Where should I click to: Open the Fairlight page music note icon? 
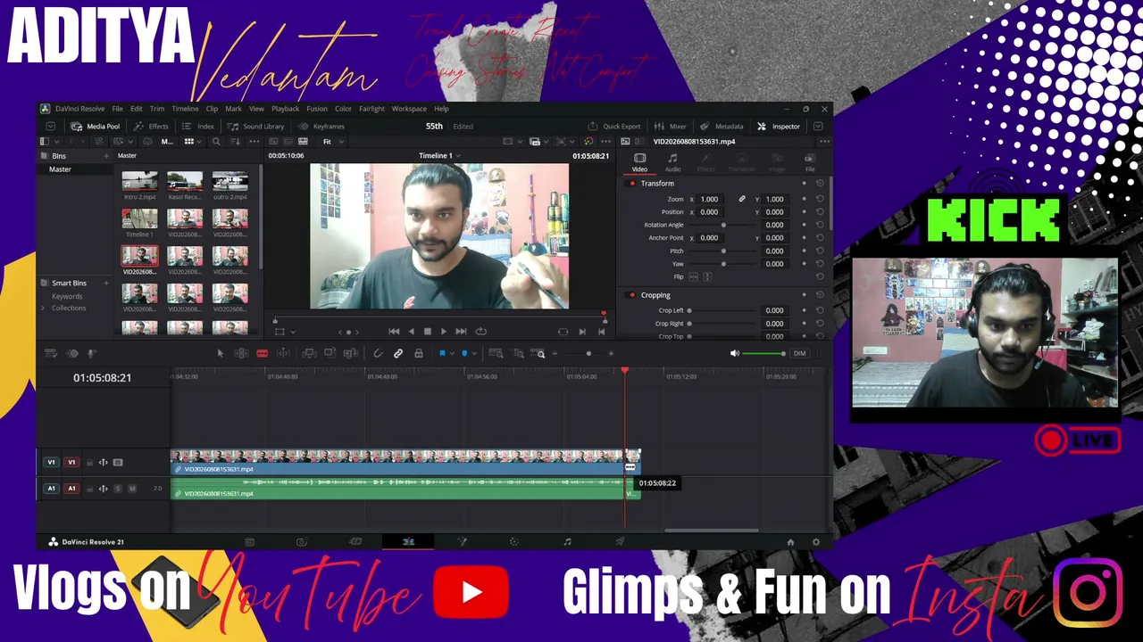[x=567, y=542]
